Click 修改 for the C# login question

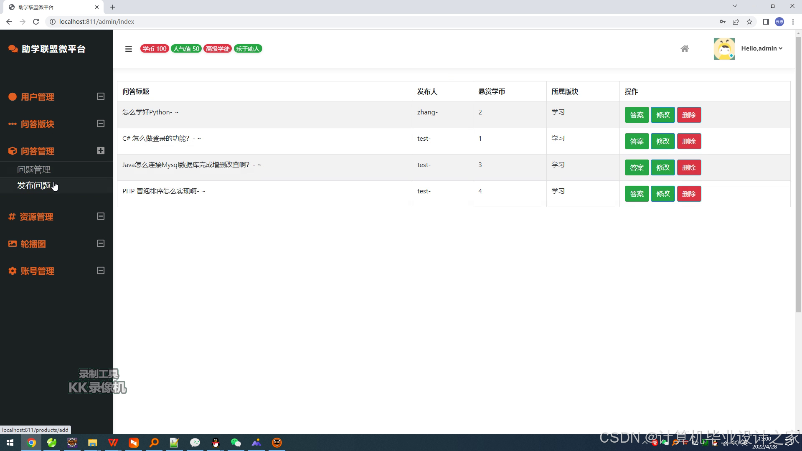(x=662, y=141)
